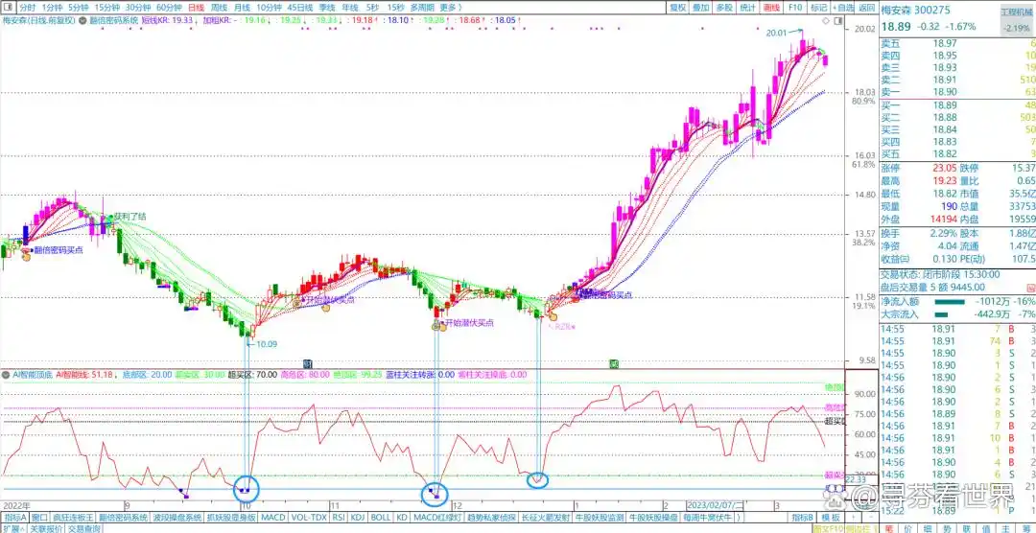1036x533 pixels.
Task: Toggle the 画线 drawing tool
Action: pos(770,8)
